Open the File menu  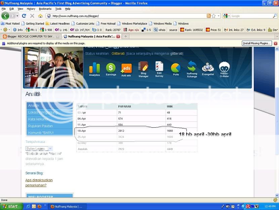4,9
